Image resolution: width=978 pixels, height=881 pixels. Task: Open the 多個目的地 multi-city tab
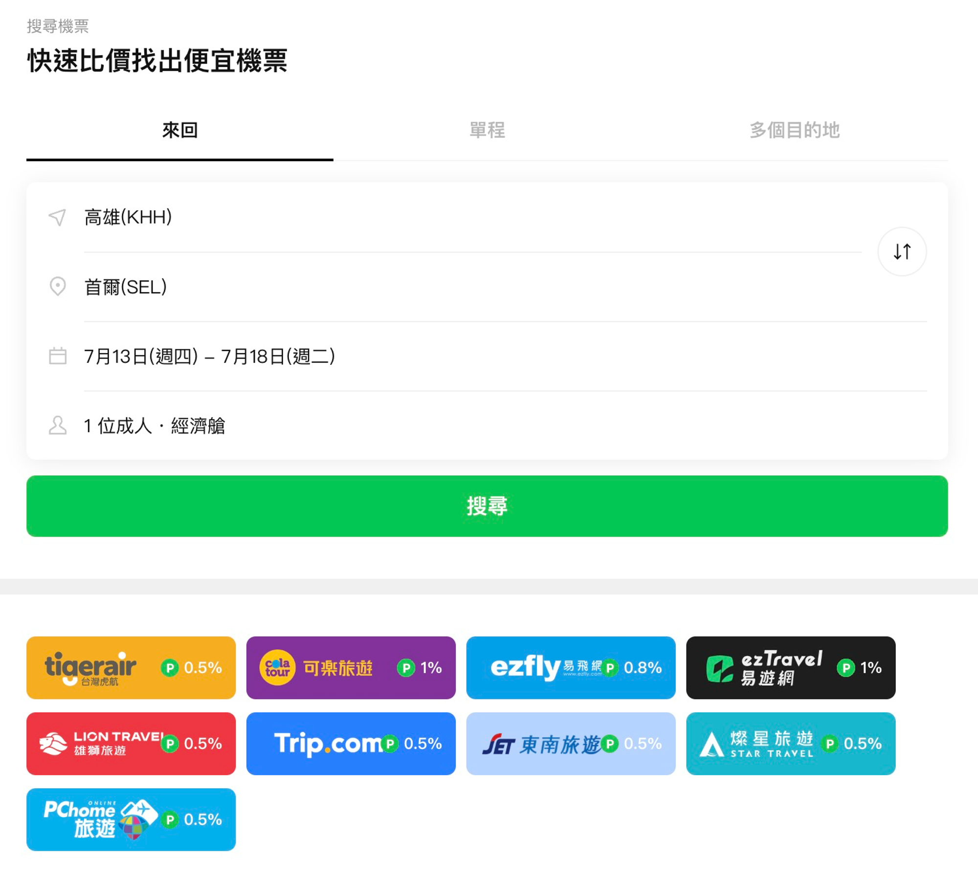(794, 131)
